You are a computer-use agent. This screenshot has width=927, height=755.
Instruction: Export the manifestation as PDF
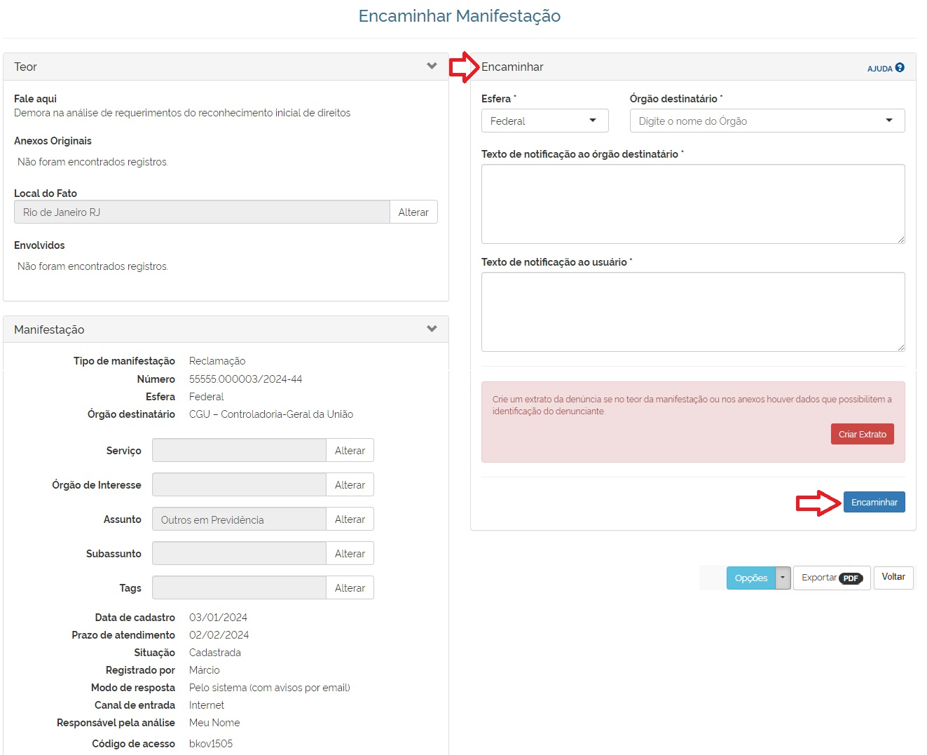click(x=832, y=578)
